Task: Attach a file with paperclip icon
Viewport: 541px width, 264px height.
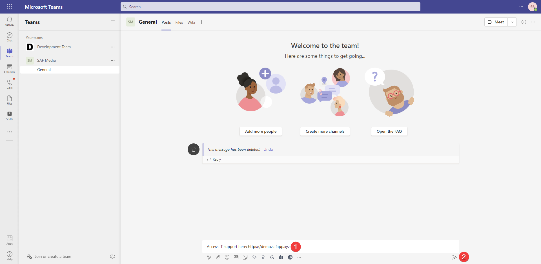Action: (x=218, y=257)
